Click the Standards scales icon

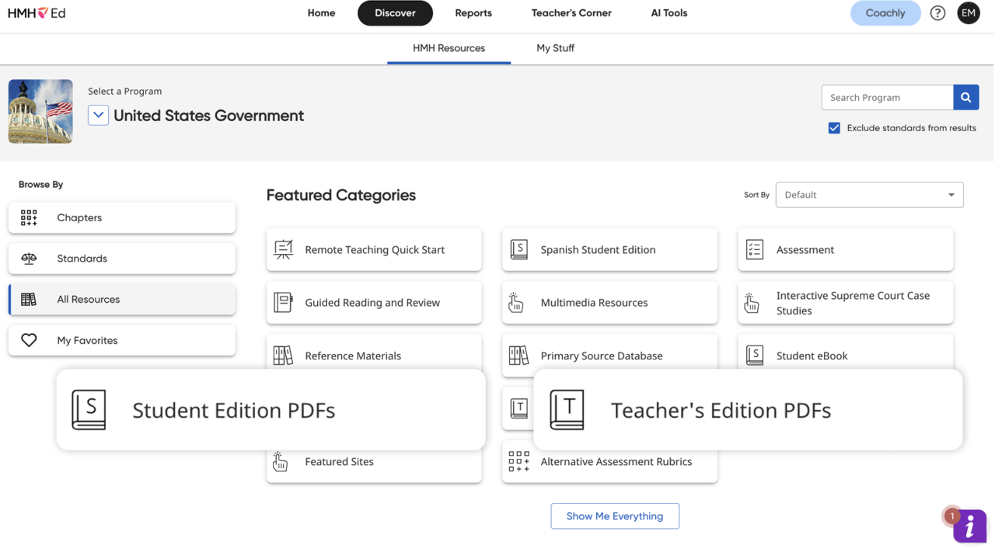[x=29, y=259]
